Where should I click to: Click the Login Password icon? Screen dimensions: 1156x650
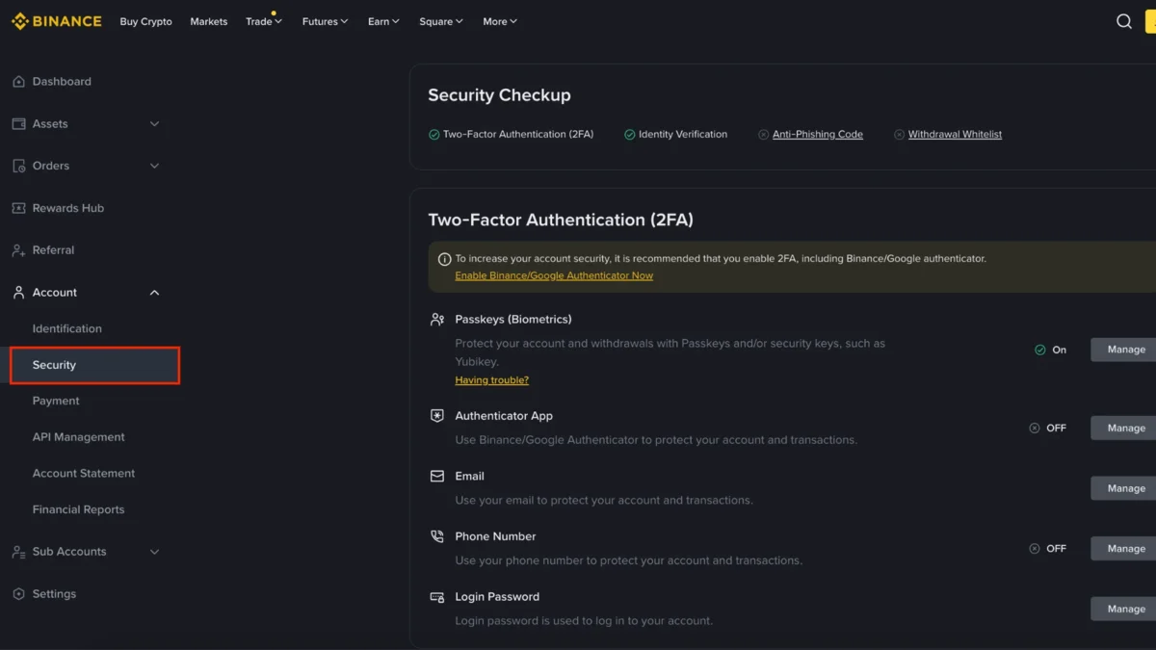point(437,597)
